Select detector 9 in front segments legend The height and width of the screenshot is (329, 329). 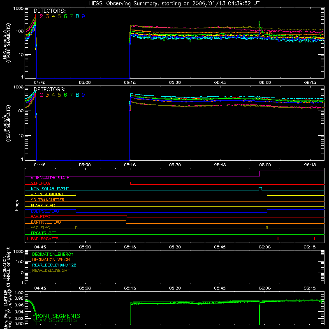point(83,16)
